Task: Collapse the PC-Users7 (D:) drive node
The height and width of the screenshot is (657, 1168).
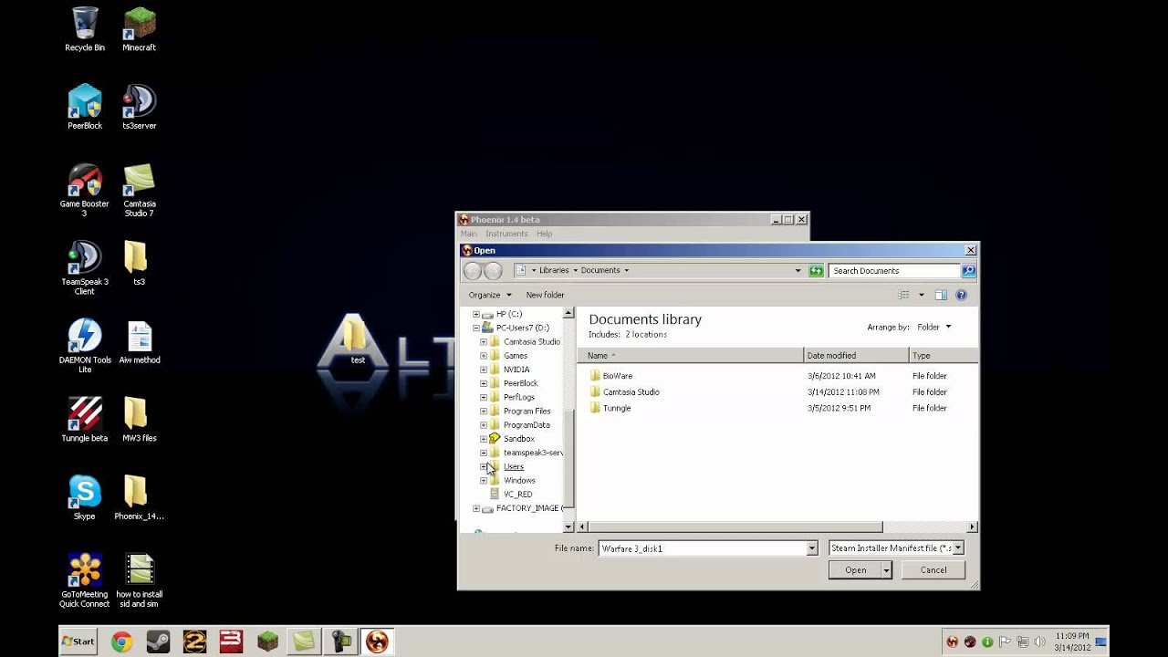Action: (475, 328)
